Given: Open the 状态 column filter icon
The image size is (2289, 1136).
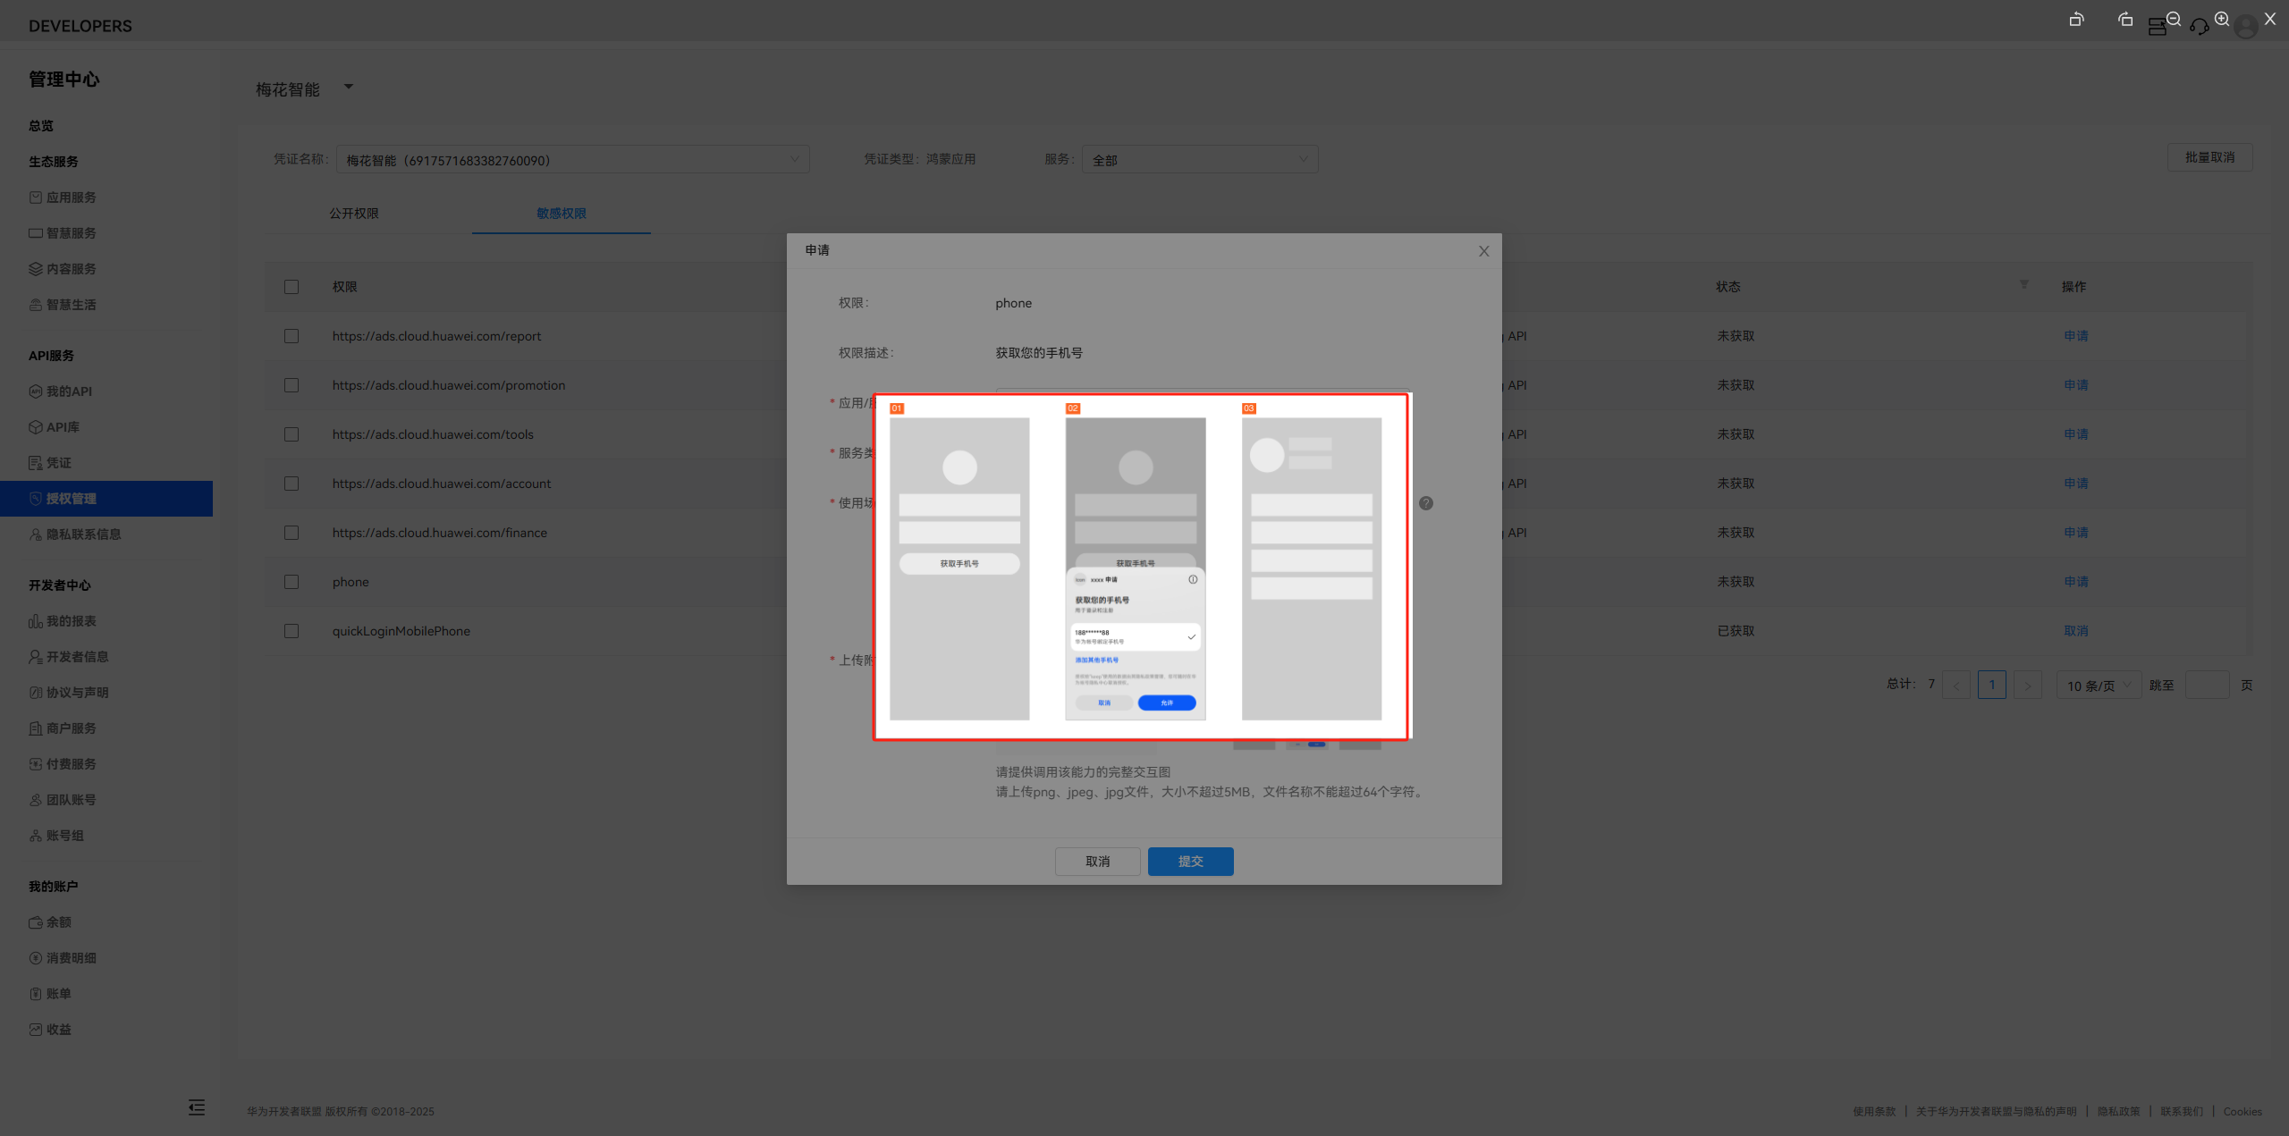Looking at the screenshot, I should (2023, 285).
